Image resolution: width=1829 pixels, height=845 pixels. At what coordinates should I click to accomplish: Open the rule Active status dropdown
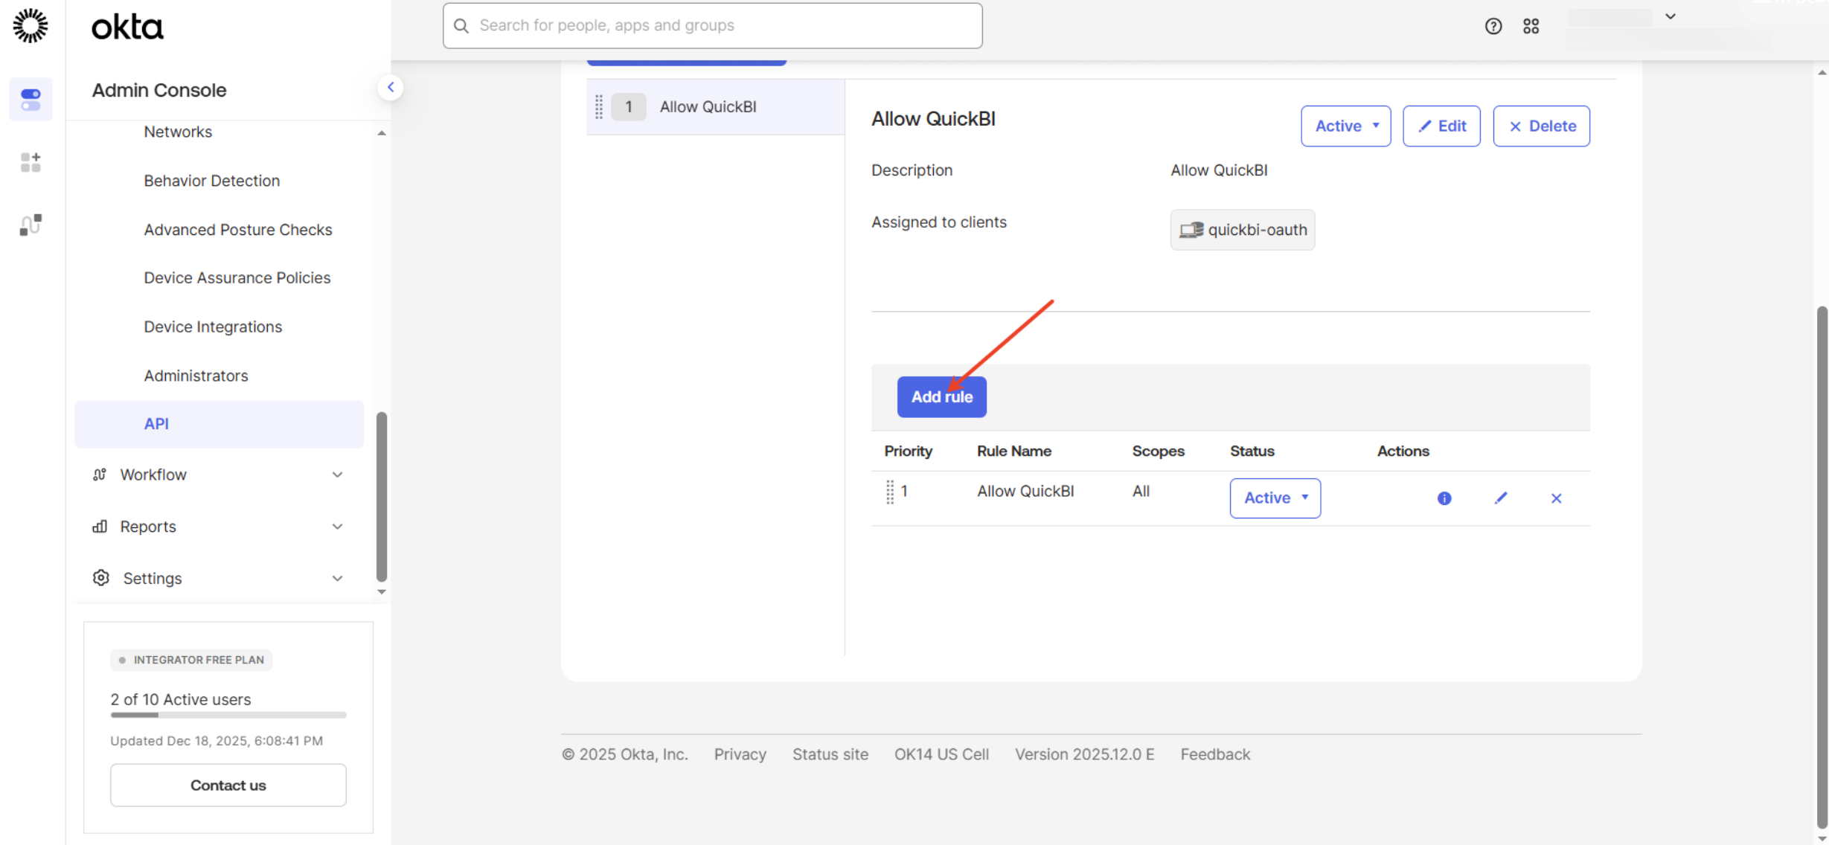pyautogui.click(x=1275, y=498)
